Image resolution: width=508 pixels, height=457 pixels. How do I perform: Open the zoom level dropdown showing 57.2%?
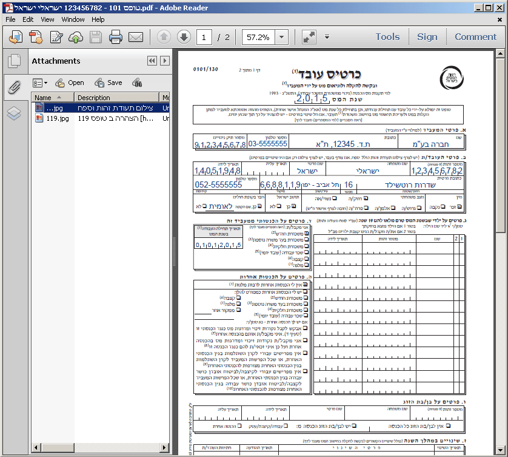click(281, 36)
